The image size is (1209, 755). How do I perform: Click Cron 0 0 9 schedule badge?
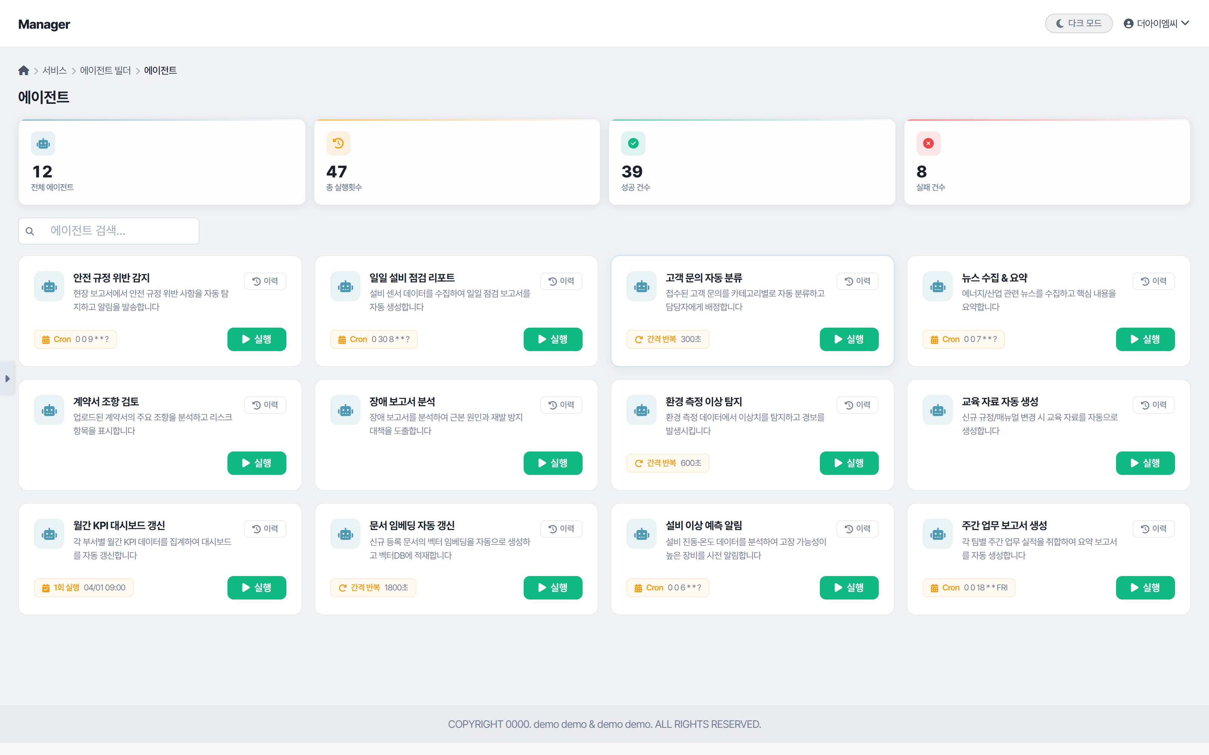coord(76,339)
